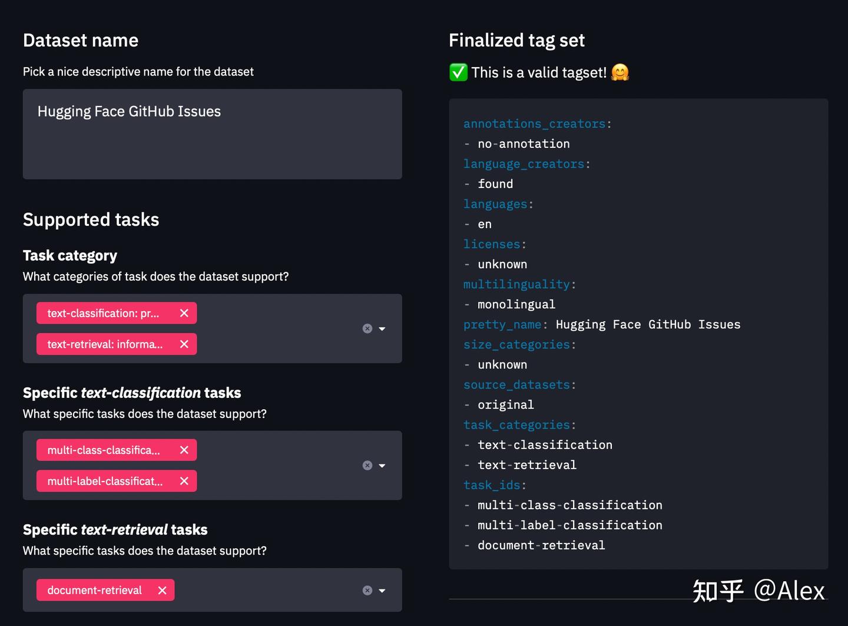This screenshot has height=626, width=848.
Task: Open the Task category dropdown arrow
Action: click(383, 328)
